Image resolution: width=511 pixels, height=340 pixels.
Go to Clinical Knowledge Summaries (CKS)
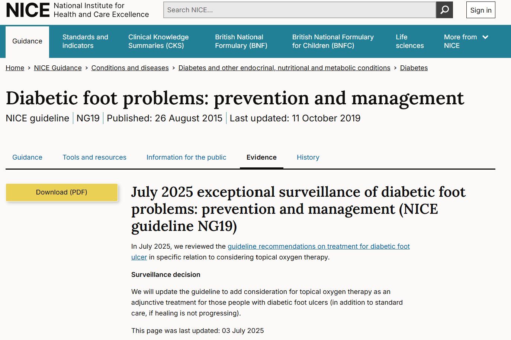pos(158,41)
